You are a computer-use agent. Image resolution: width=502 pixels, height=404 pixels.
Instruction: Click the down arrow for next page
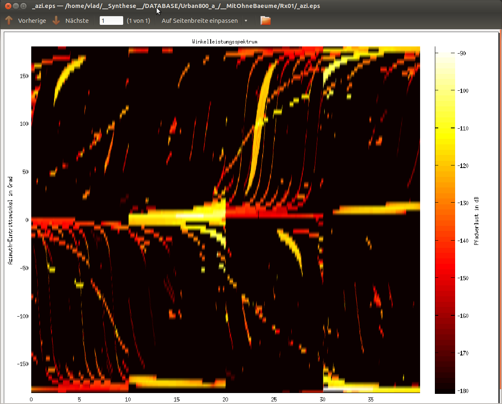pyautogui.click(x=56, y=21)
